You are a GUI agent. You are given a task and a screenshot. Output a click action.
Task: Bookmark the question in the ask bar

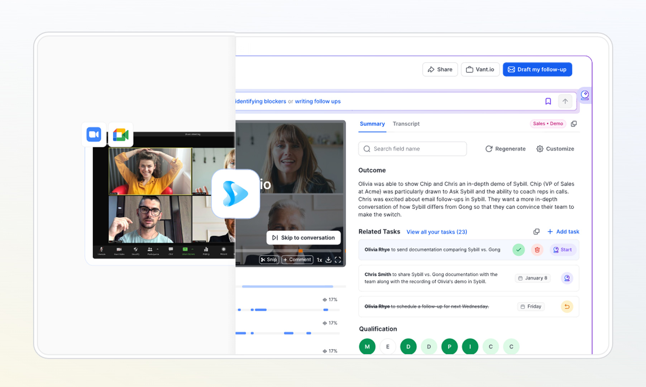pyautogui.click(x=548, y=101)
